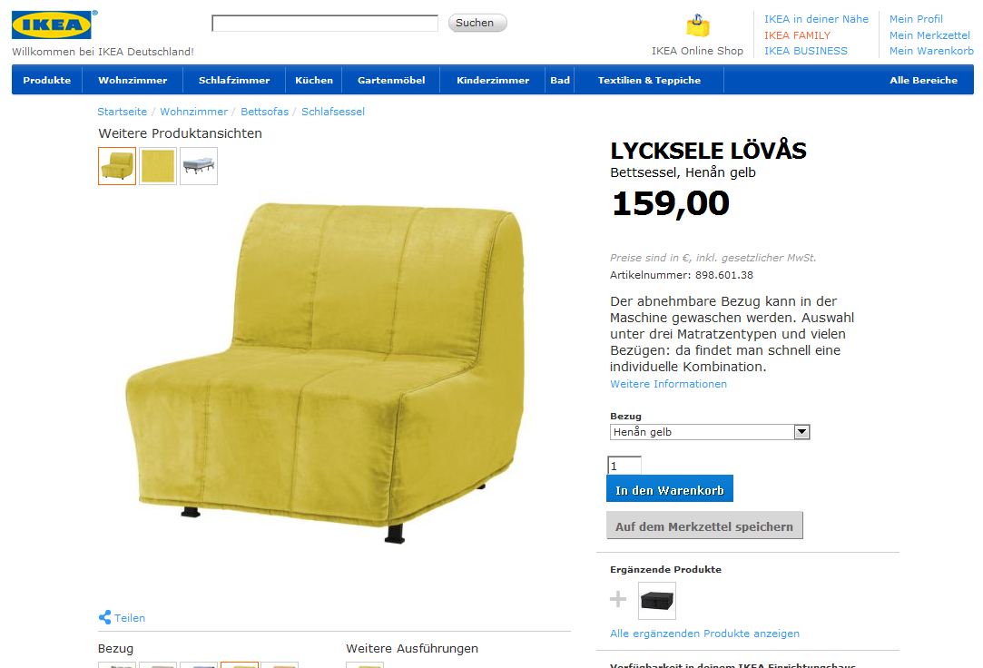Open the black storage box product thumbnail

[657, 601]
